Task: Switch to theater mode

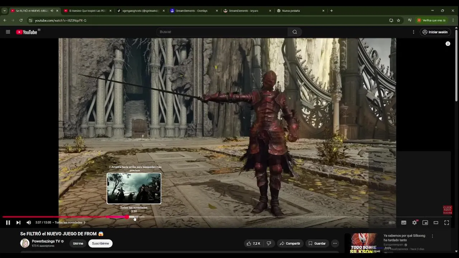Action: pos(436,223)
